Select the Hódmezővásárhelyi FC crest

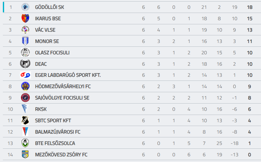[25, 86]
